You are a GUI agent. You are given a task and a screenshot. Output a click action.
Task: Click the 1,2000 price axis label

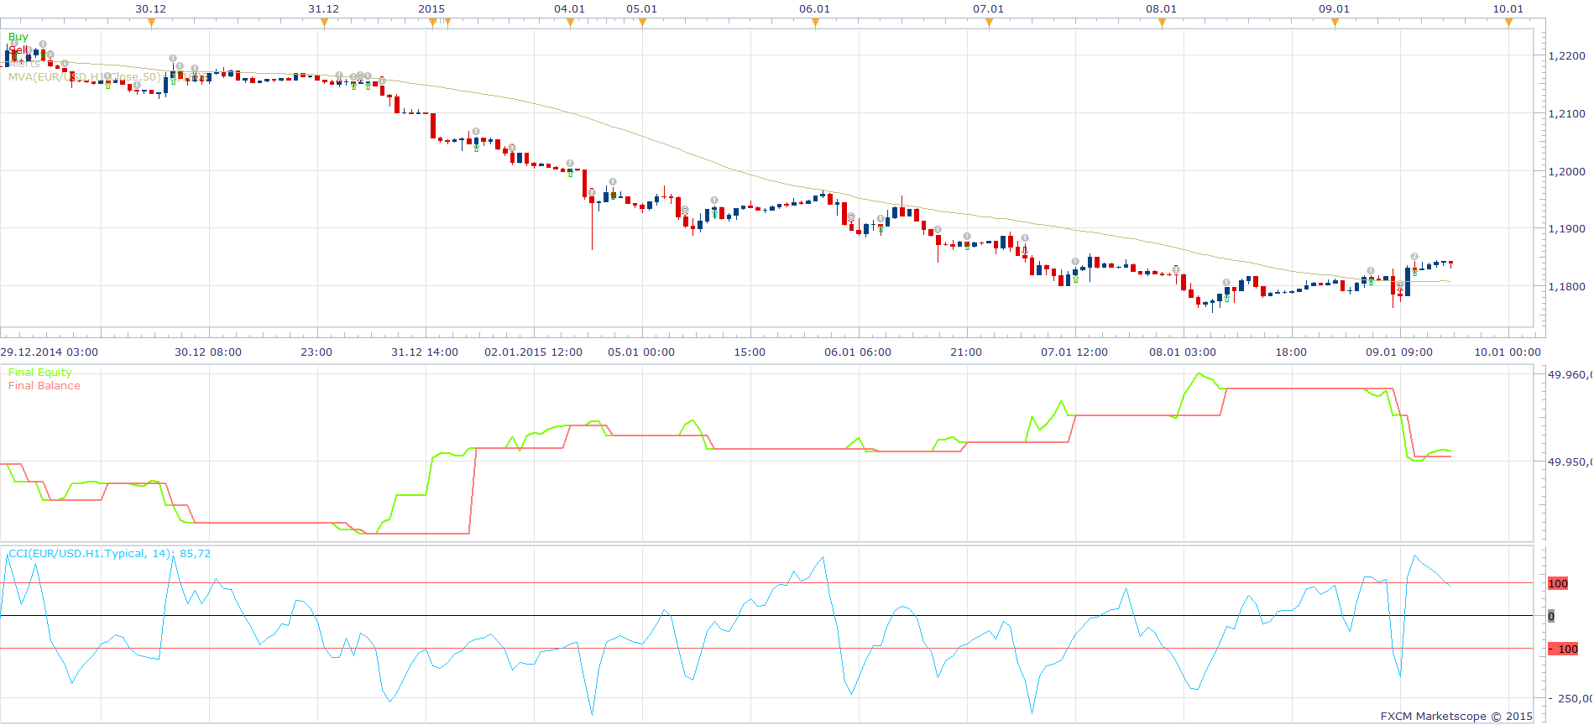tap(1566, 171)
